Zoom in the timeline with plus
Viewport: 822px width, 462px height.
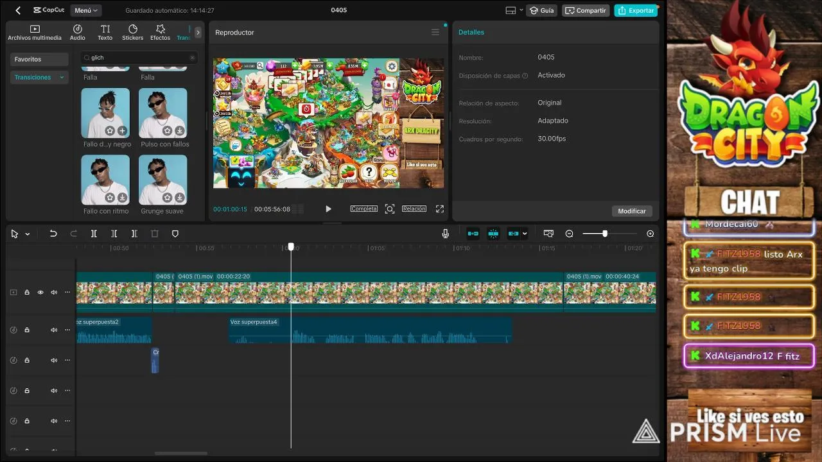point(651,234)
